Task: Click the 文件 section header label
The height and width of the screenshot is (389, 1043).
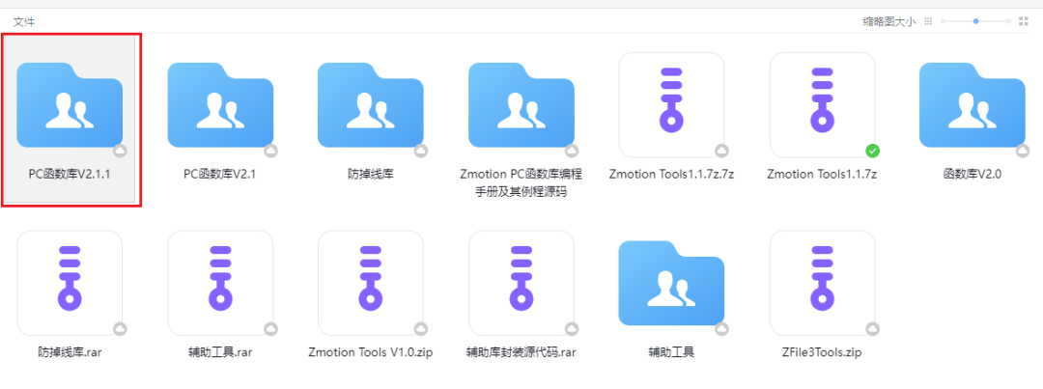Action: click(x=24, y=22)
